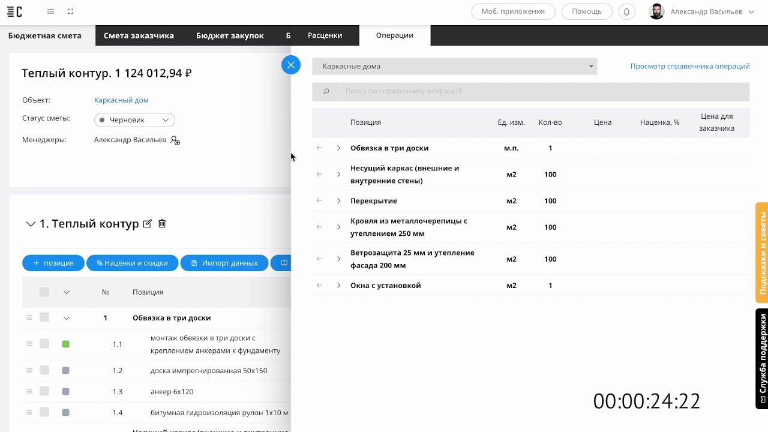Expand Несущий каркас operation
Screen dimensions: 768x432
pyautogui.click(x=338, y=175)
